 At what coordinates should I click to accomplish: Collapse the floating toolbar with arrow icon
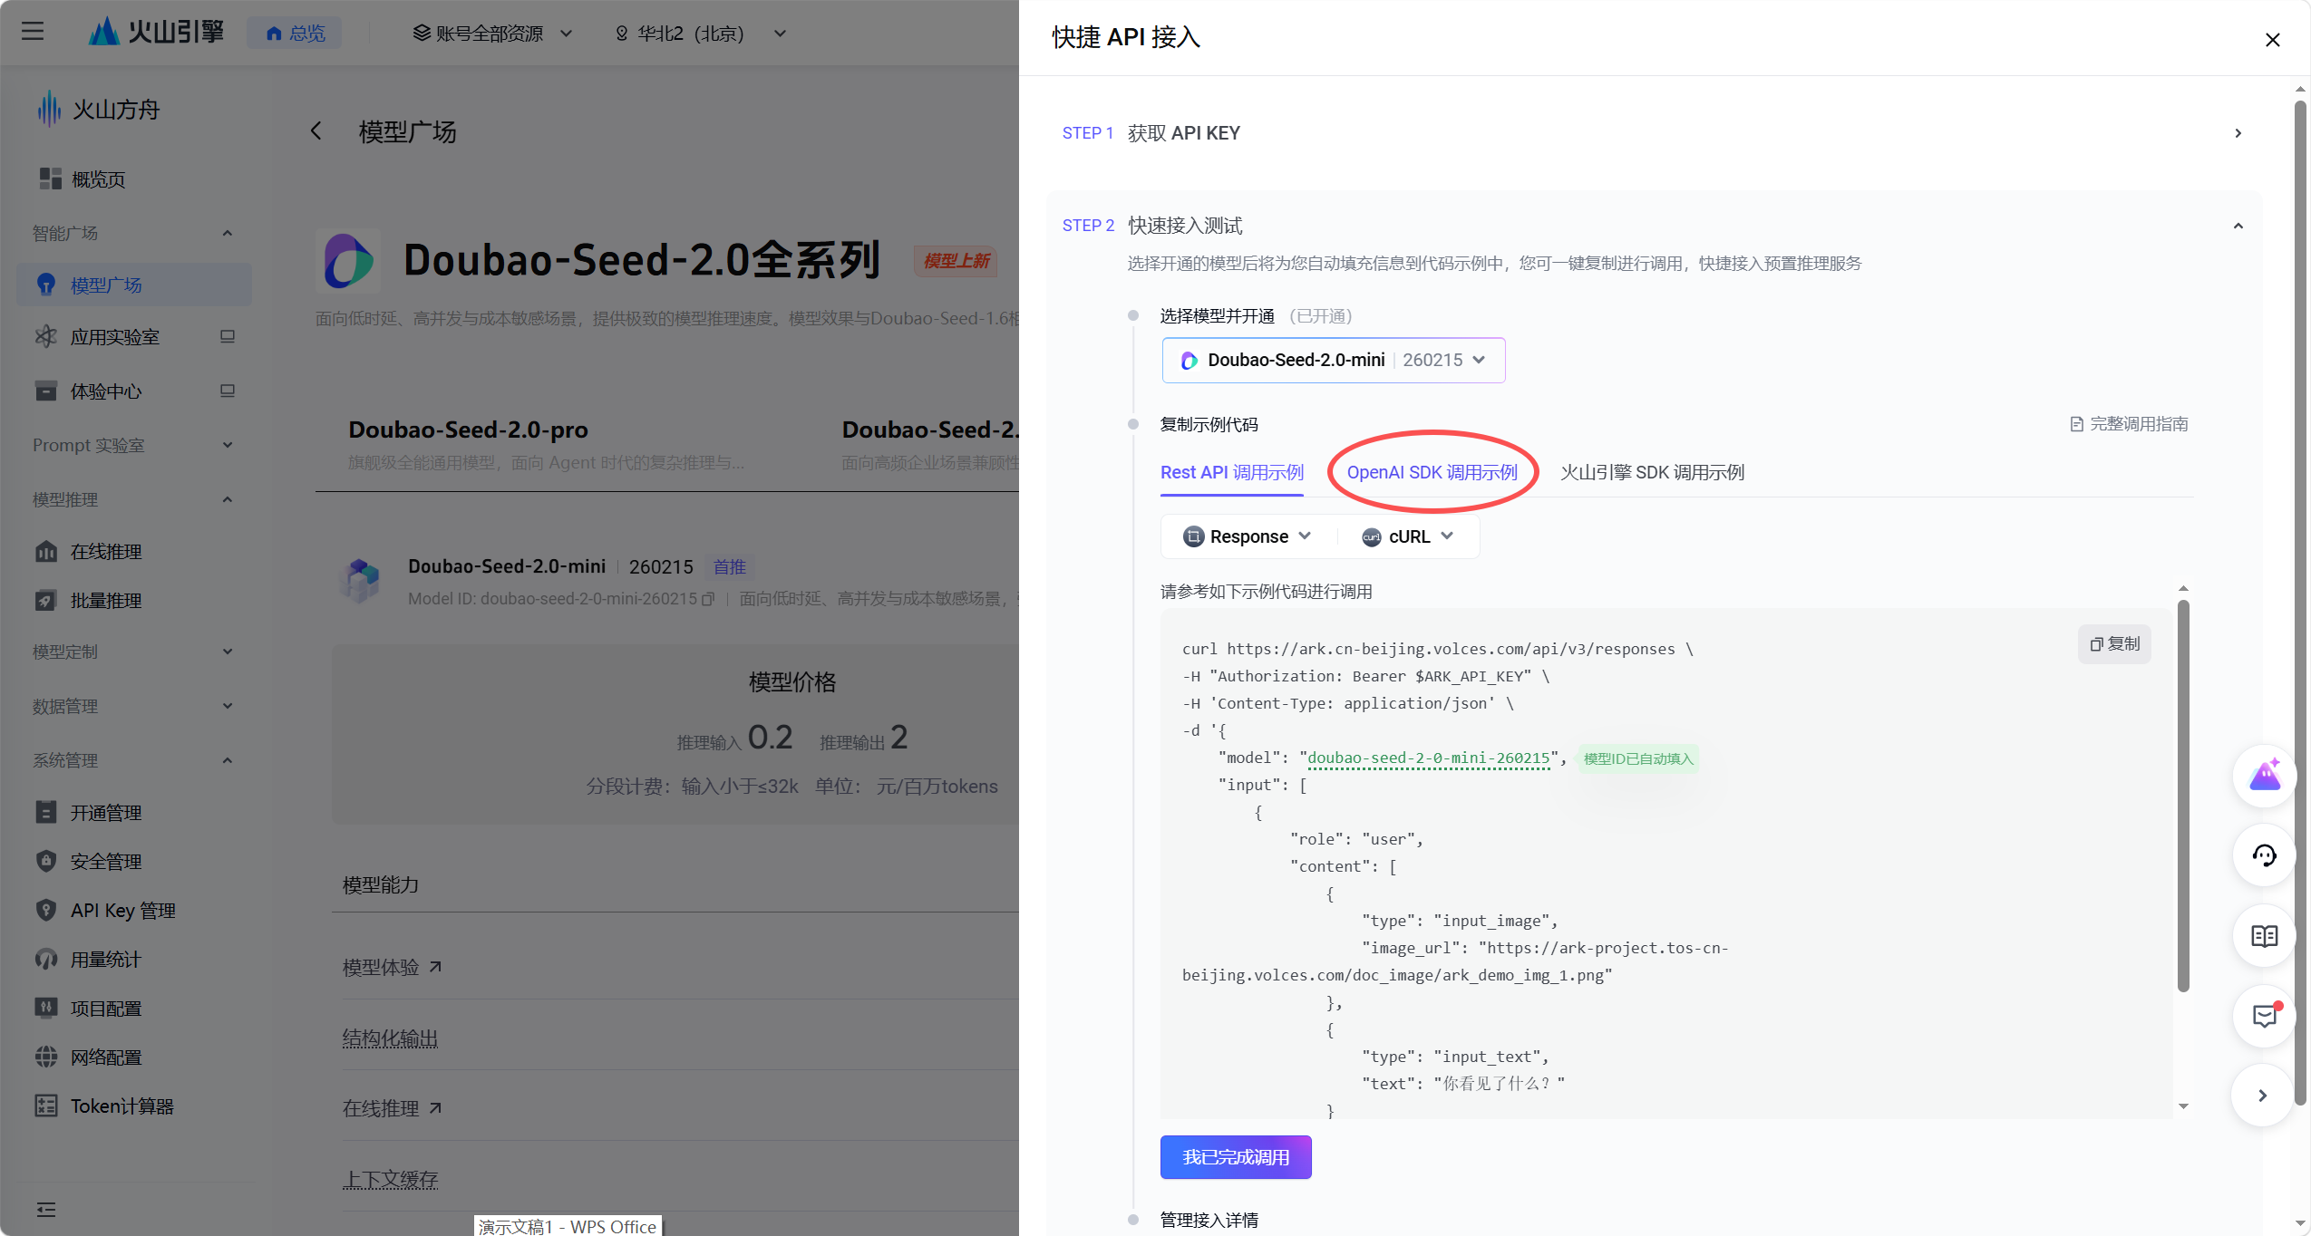coord(2263,1096)
